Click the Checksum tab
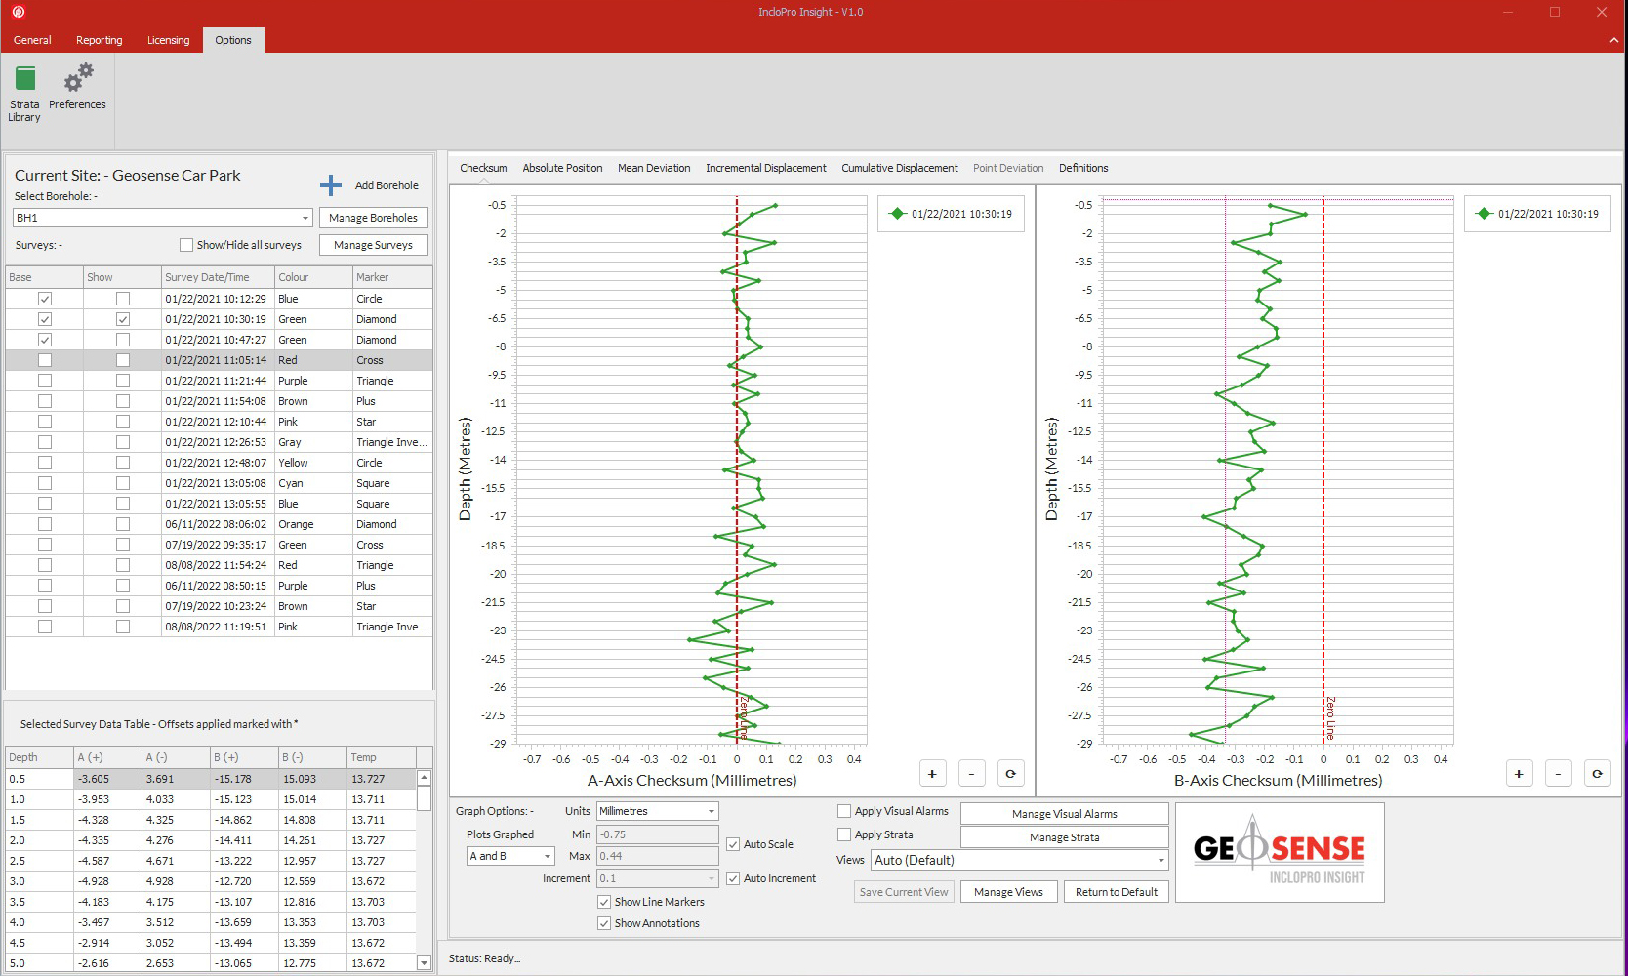This screenshot has height=976, width=1628. 483,168
